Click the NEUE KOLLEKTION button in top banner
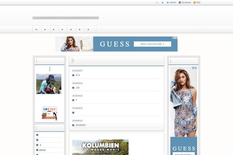This screenshot has width=233, height=155. 153,44
